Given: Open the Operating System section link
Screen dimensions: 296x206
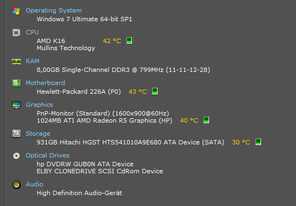Looking at the screenshot, I should 54,10.
